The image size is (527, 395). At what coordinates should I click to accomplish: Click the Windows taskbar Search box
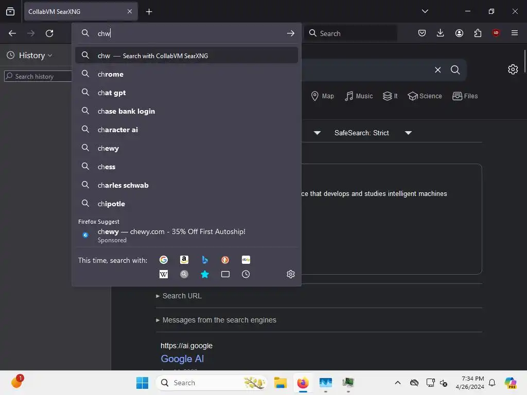tap(211, 383)
